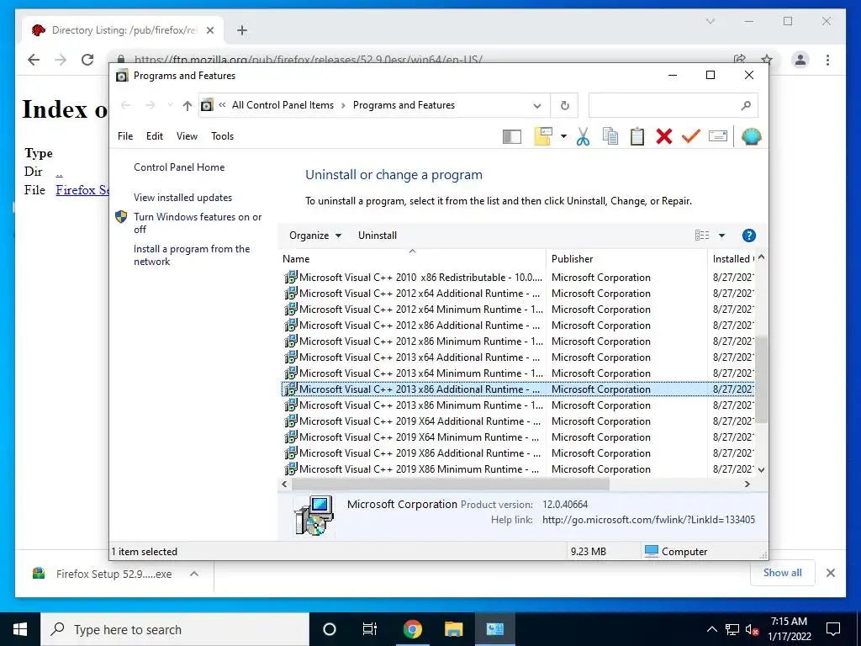Screen dimensions: 861x646
Task: Open Turn Windows features on or off
Action: (x=198, y=223)
